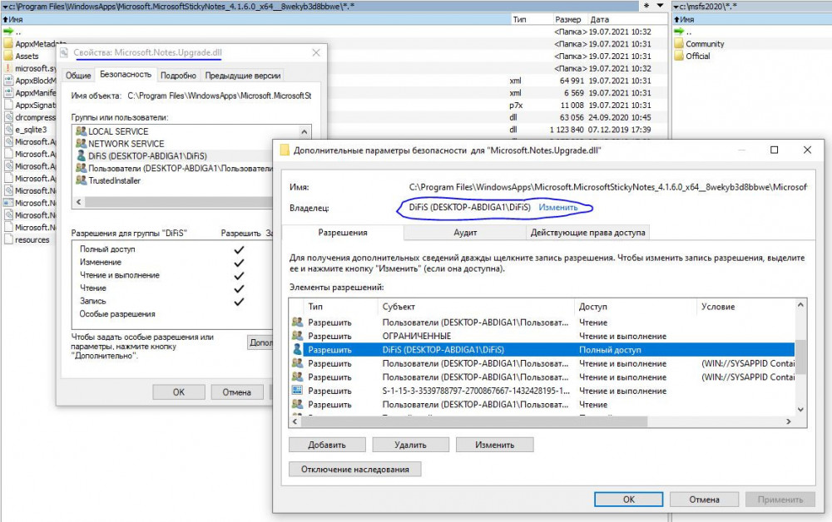Sort files by Размер column header
This screenshot has height=522, width=832.
568,18
